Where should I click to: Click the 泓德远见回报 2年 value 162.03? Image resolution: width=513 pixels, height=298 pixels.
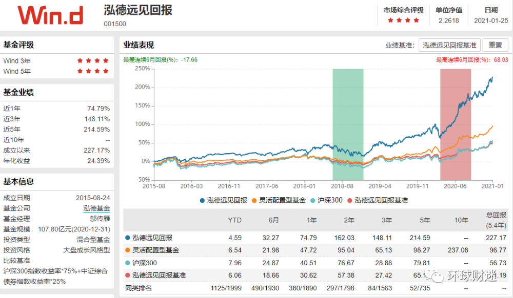click(344, 238)
